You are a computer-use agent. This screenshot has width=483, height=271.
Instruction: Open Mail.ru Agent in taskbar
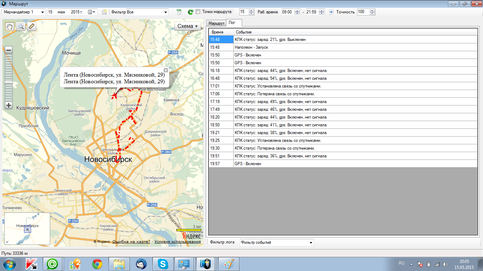[x=53, y=264]
